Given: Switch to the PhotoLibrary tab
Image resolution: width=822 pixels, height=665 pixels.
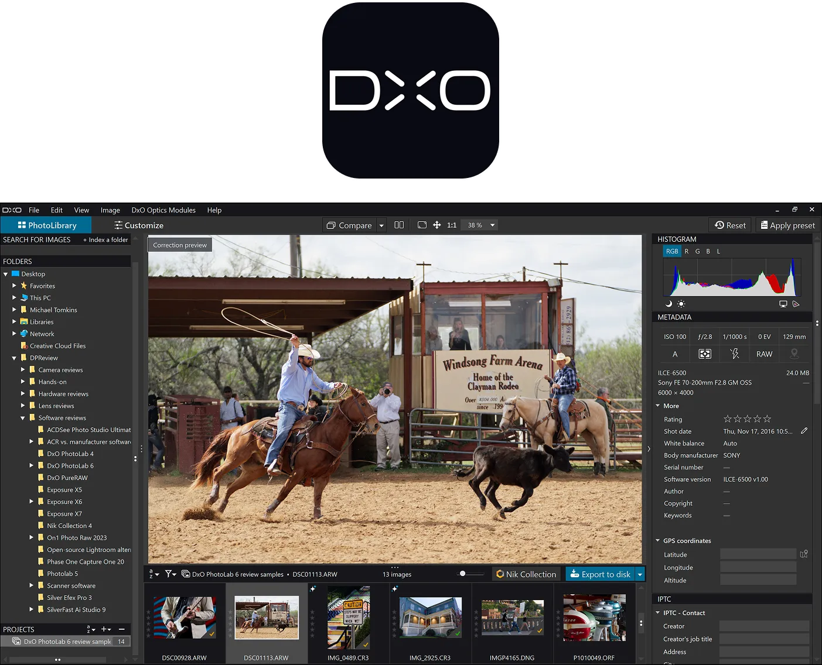Looking at the screenshot, I should pos(47,225).
